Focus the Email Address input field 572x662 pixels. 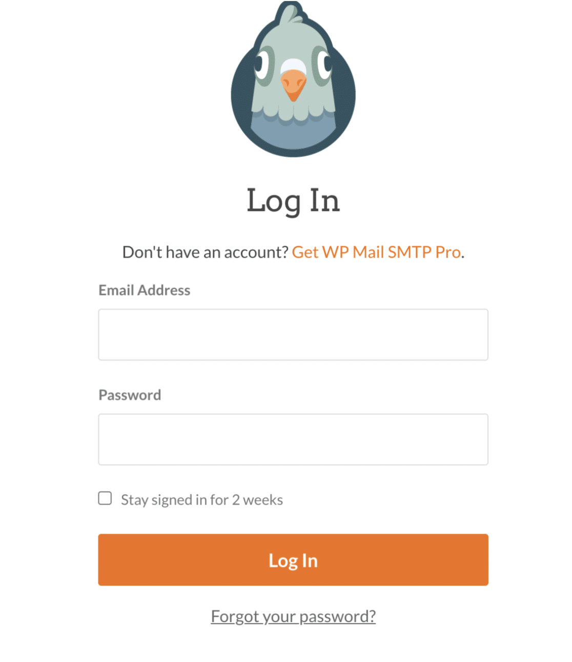[x=293, y=335]
